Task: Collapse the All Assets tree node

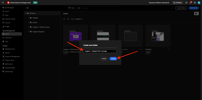Action: coord(26,13)
